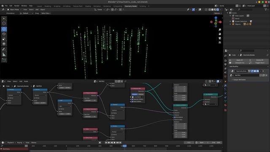Open the Material properties tab

coord(225,105)
